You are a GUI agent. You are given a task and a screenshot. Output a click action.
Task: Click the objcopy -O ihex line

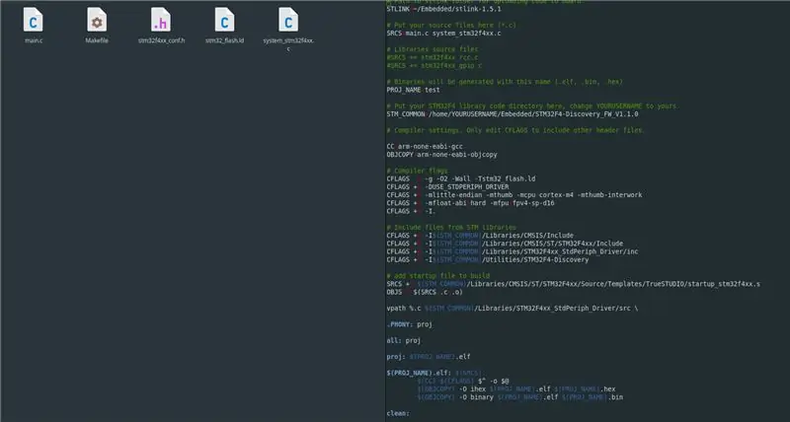click(516, 389)
